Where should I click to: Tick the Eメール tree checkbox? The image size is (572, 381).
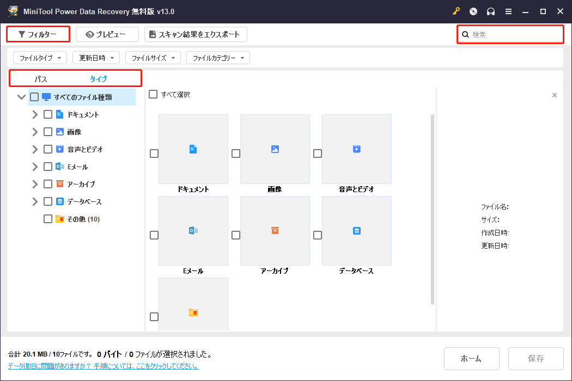pyautogui.click(x=48, y=167)
